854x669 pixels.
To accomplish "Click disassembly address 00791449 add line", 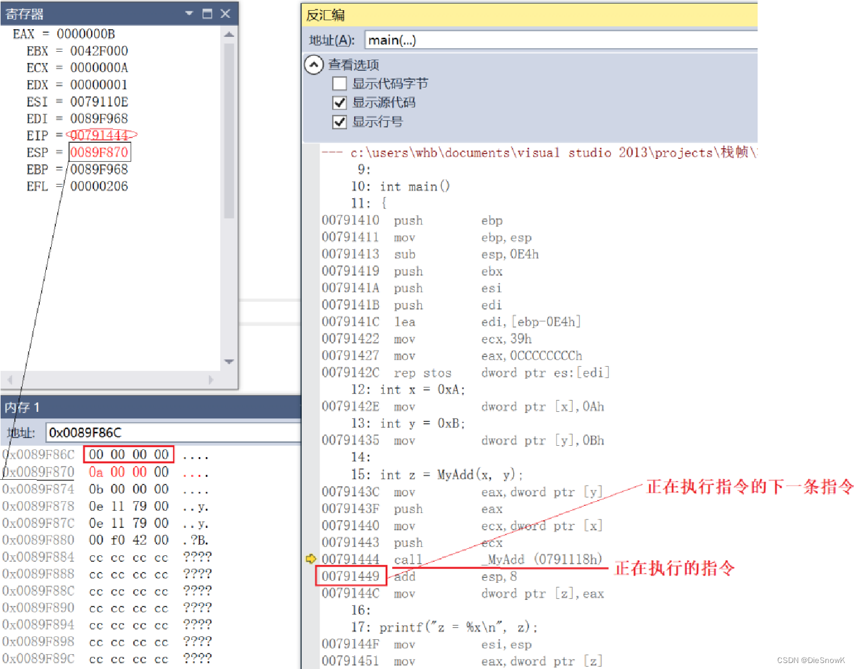I will click(351, 576).
